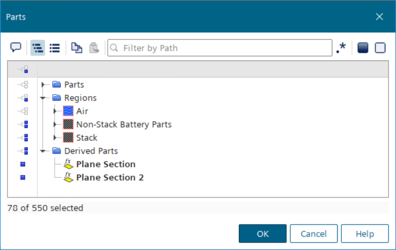Toggle selection box for Plane Section

23,165
